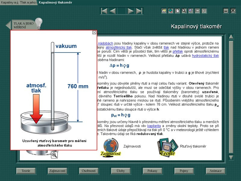Click the vertical scrollbar track
The width and height of the screenshot is (241, 181).
231,97
